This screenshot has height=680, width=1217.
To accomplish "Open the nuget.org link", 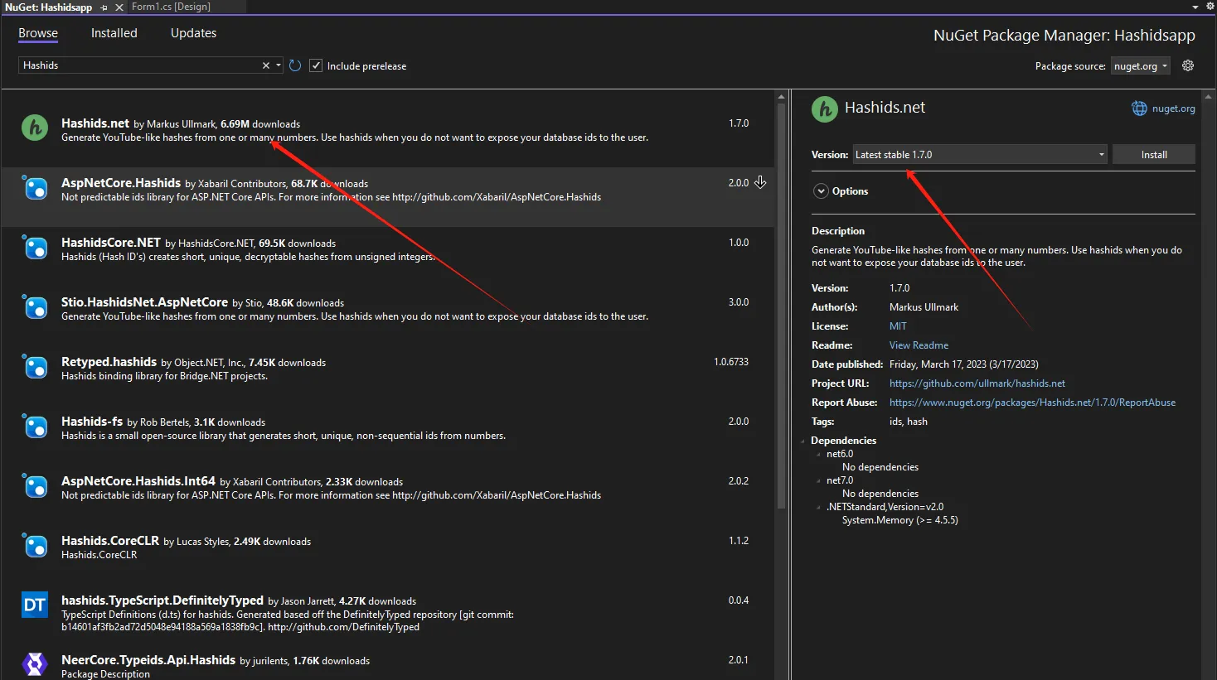I will coord(1173,109).
